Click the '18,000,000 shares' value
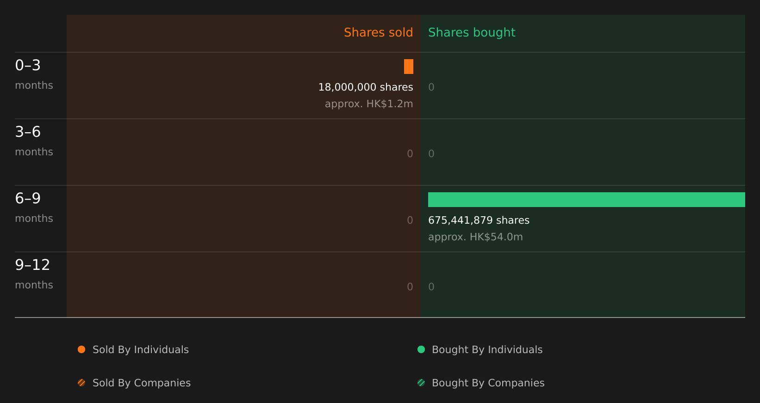Image resolution: width=760 pixels, height=403 pixels. coord(366,87)
